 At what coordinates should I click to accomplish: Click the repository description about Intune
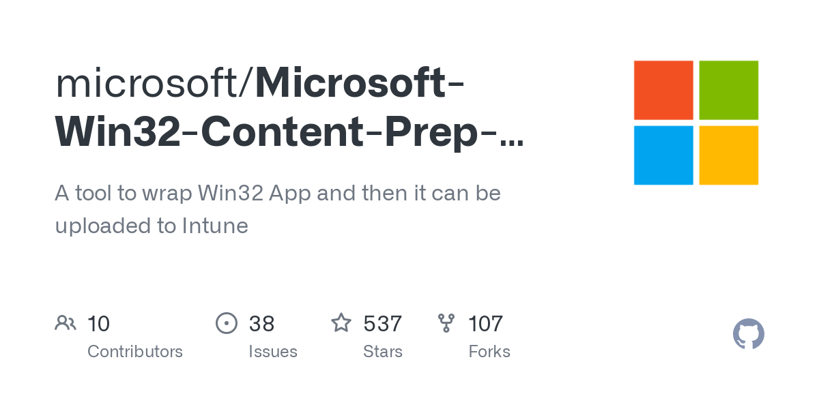(x=278, y=209)
